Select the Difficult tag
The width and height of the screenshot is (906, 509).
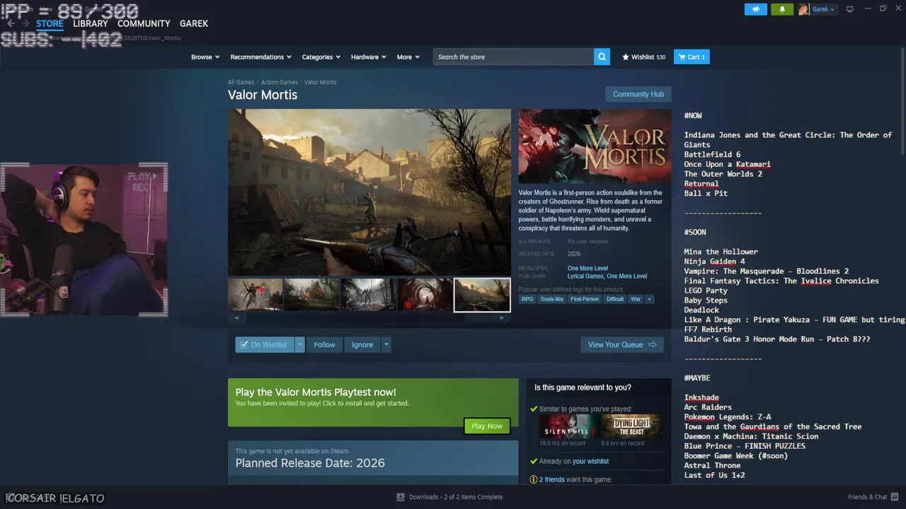pyautogui.click(x=615, y=299)
